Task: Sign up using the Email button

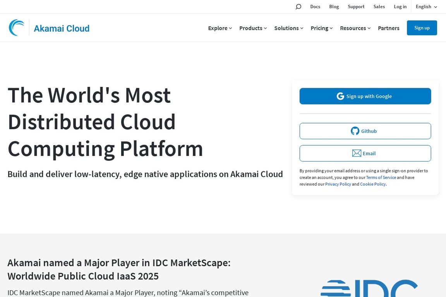Action: pyautogui.click(x=365, y=153)
